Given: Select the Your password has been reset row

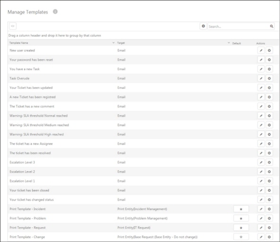Looking at the screenshot, I should [x=143, y=60].
